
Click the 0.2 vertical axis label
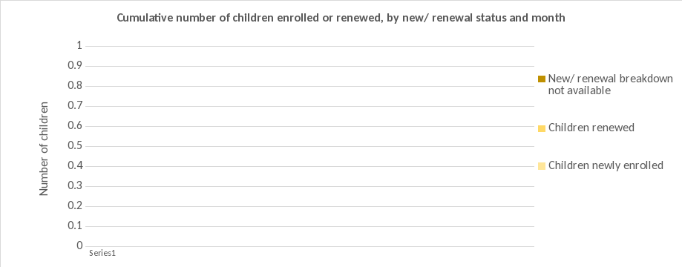point(73,206)
